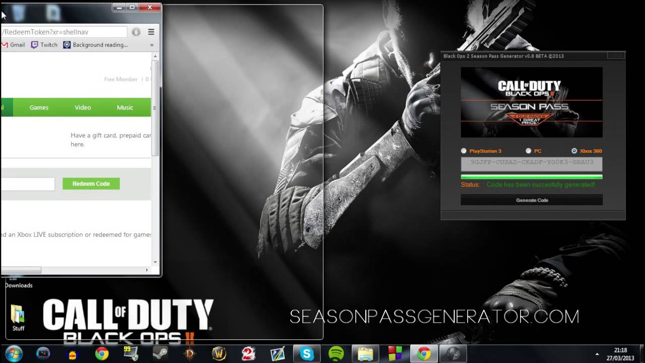The image size is (645, 363).
Task: Open Spotify from the taskbar
Action: [x=336, y=354]
